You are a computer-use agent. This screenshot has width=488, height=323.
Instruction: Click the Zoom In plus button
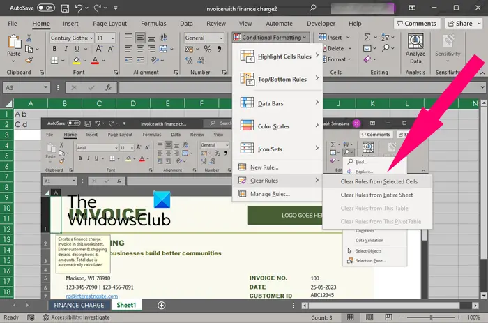tap(459, 317)
